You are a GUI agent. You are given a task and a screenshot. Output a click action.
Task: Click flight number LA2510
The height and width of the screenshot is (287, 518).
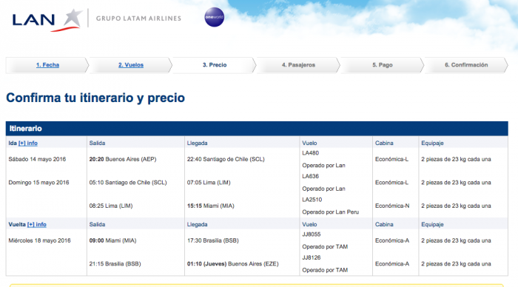312,200
